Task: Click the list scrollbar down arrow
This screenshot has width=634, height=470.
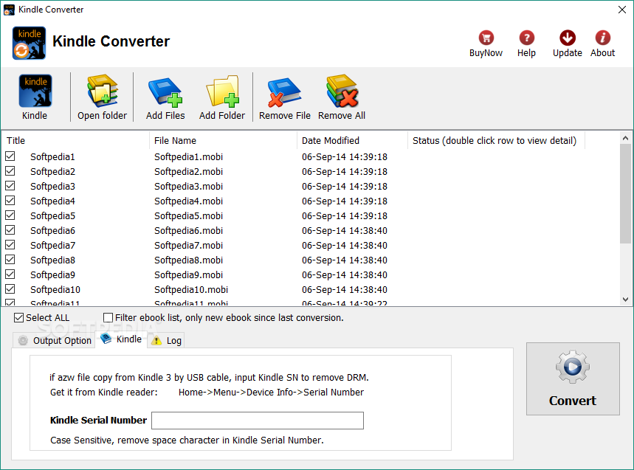Action: point(625,300)
